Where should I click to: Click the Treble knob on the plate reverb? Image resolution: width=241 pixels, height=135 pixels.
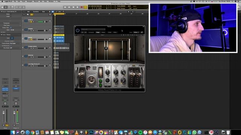point(107,72)
